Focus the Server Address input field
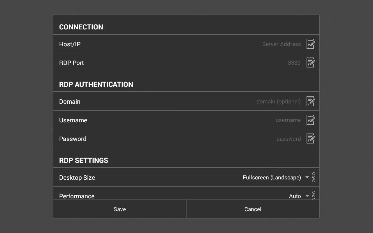Screen dimensions: 373x233 point(281,44)
